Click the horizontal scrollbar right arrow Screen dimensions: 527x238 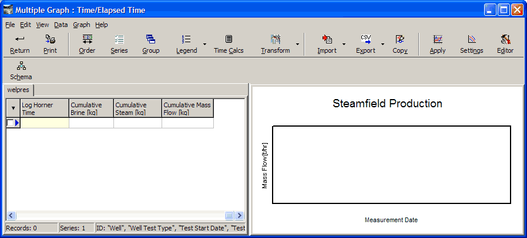pos(239,215)
